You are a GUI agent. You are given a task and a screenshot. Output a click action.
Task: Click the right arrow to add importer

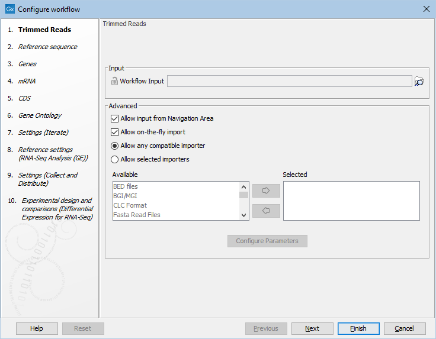pos(266,191)
